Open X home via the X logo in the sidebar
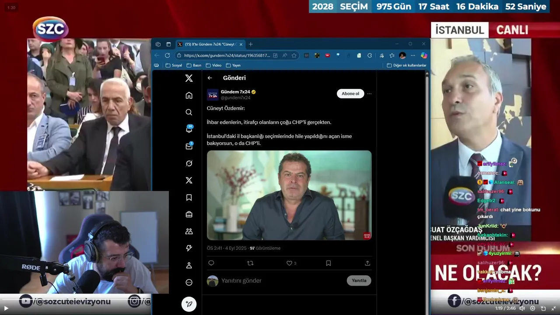Image resolution: width=560 pixels, height=315 pixels. (x=189, y=78)
